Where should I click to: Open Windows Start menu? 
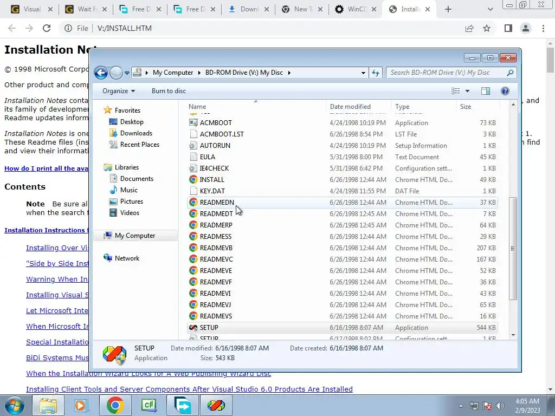point(15,405)
